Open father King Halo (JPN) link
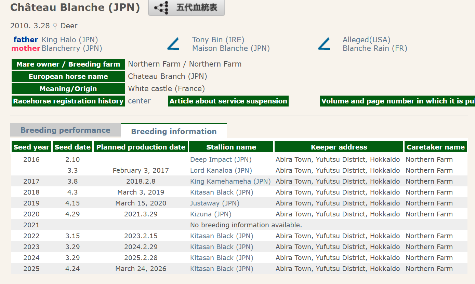 pyautogui.click(x=70, y=40)
